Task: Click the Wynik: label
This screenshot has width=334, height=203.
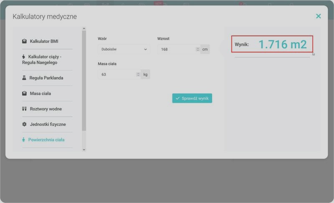Action: pyautogui.click(x=242, y=45)
